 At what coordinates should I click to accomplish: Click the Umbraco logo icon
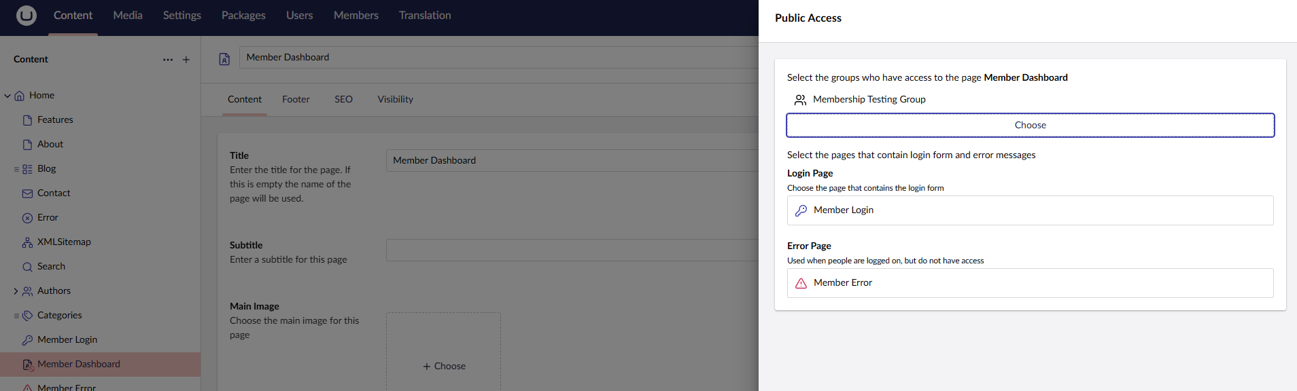[27, 15]
